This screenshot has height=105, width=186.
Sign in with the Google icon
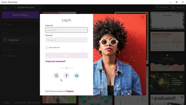click(x=56, y=76)
